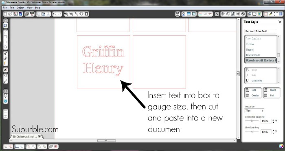The width and height of the screenshot is (285, 151).
Task: Select the Line drawing tool
Action: [x=5, y=32]
